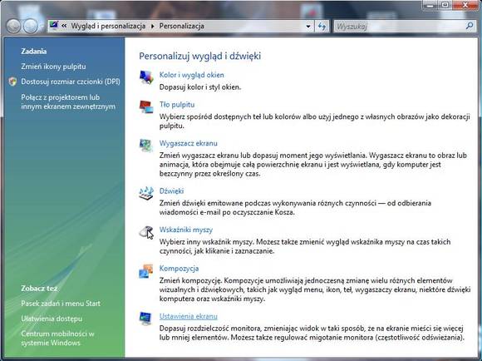Click the Ustawienia ekranu monitor icon
Image resolution: width=482 pixels, height=361 pixels.
[x=145, y=319]
